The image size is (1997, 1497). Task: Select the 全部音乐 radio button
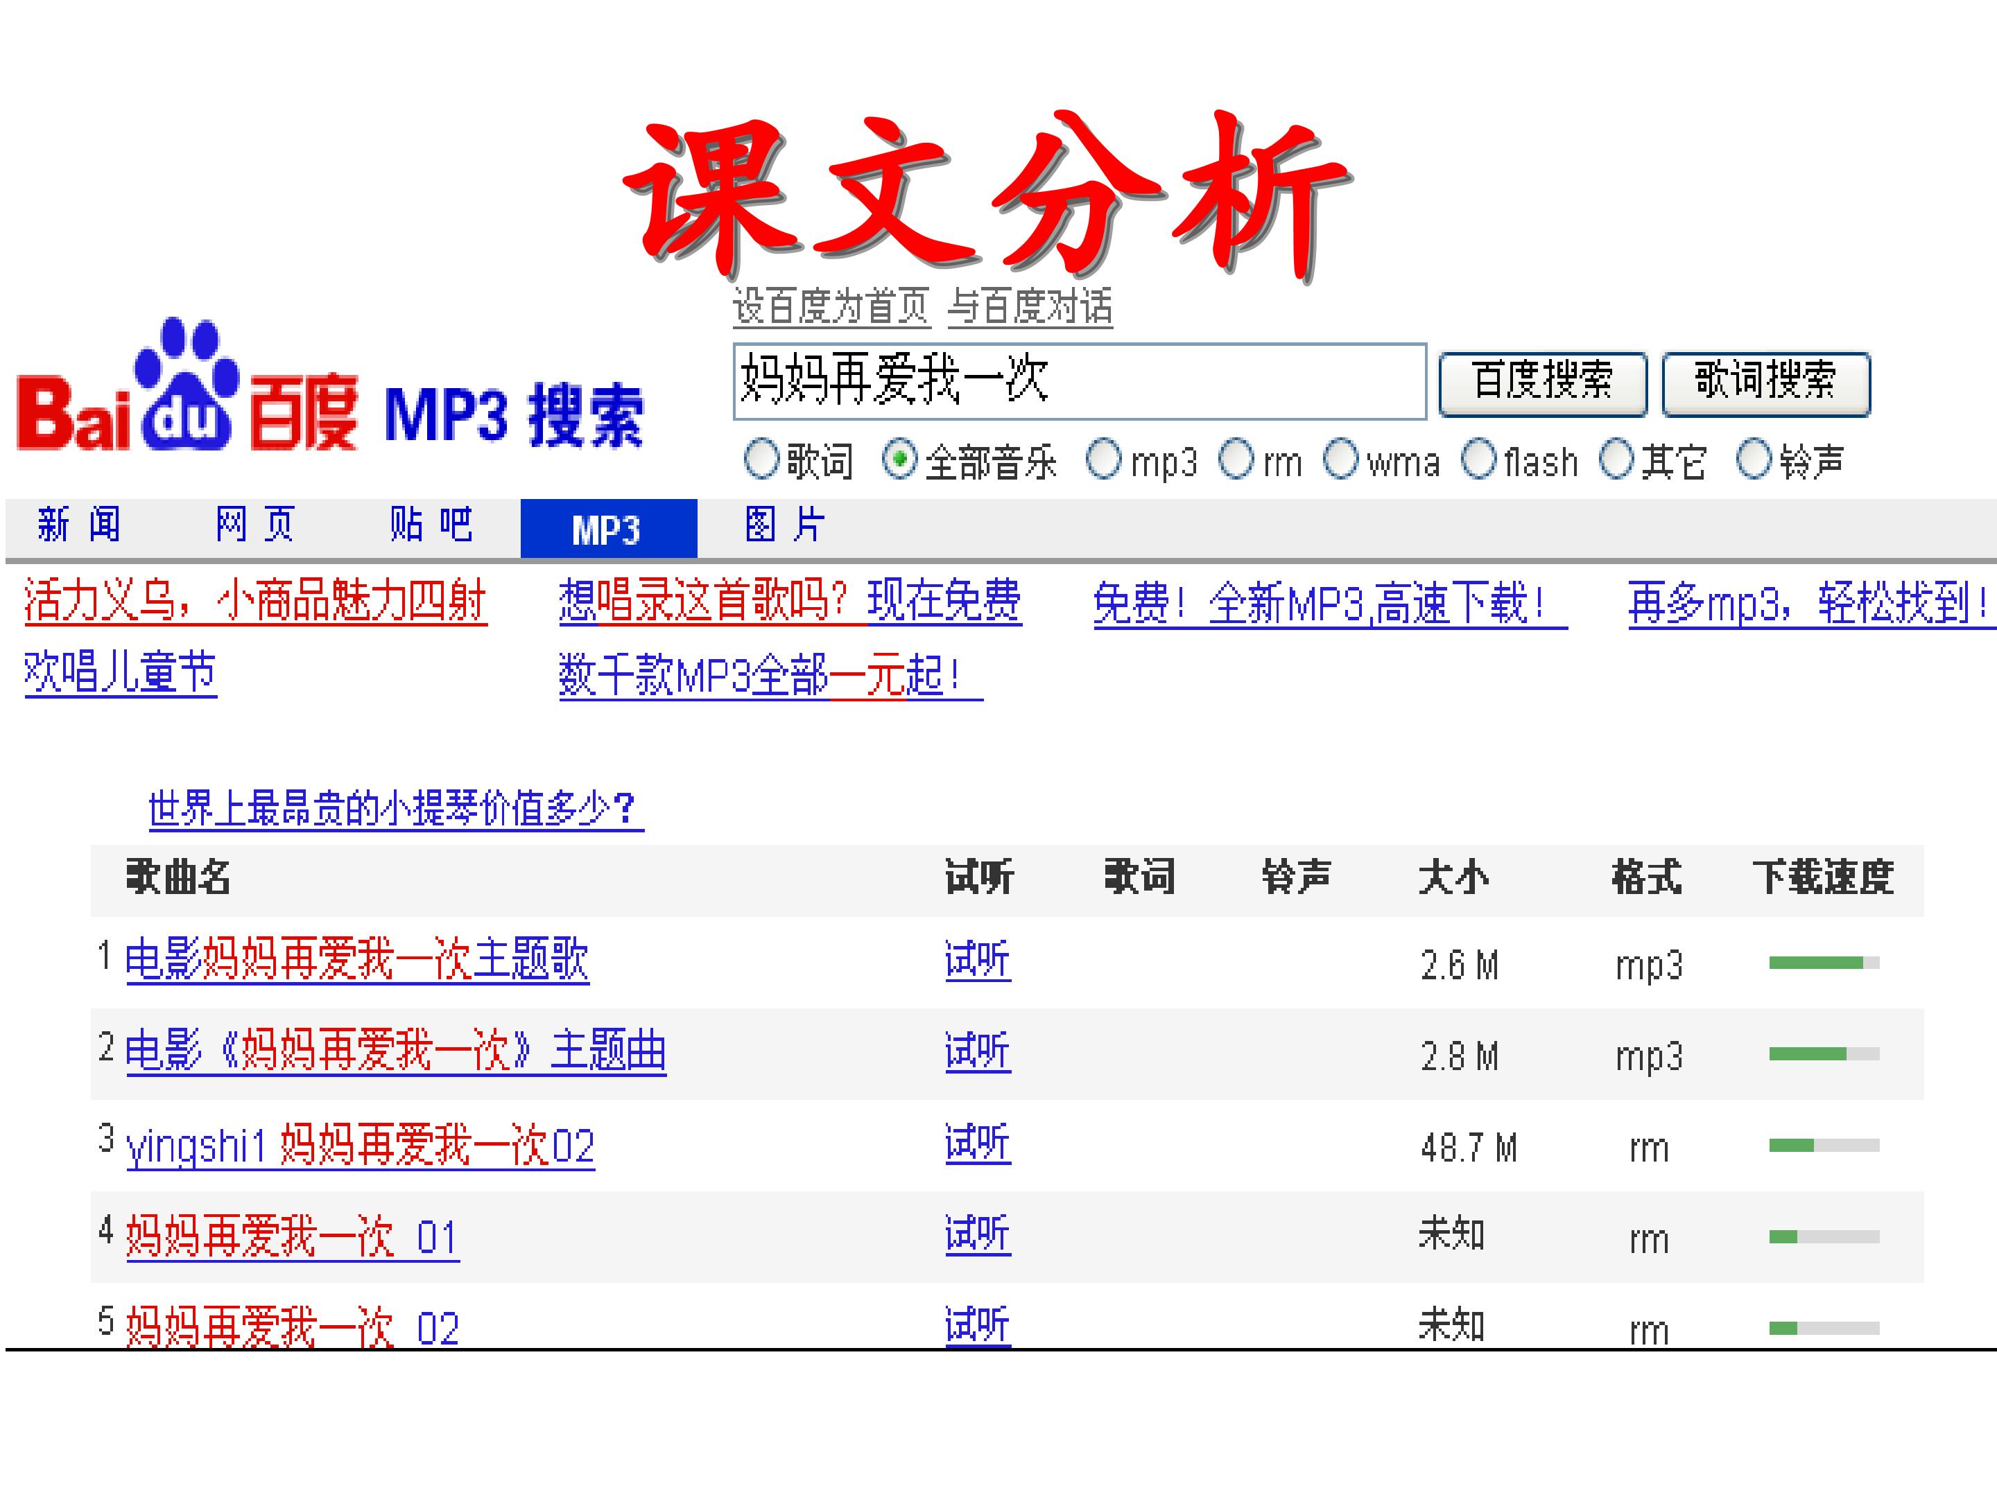tap(899, 459)
